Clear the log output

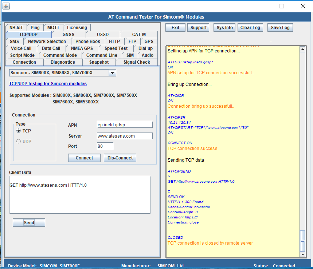[250, 28]
